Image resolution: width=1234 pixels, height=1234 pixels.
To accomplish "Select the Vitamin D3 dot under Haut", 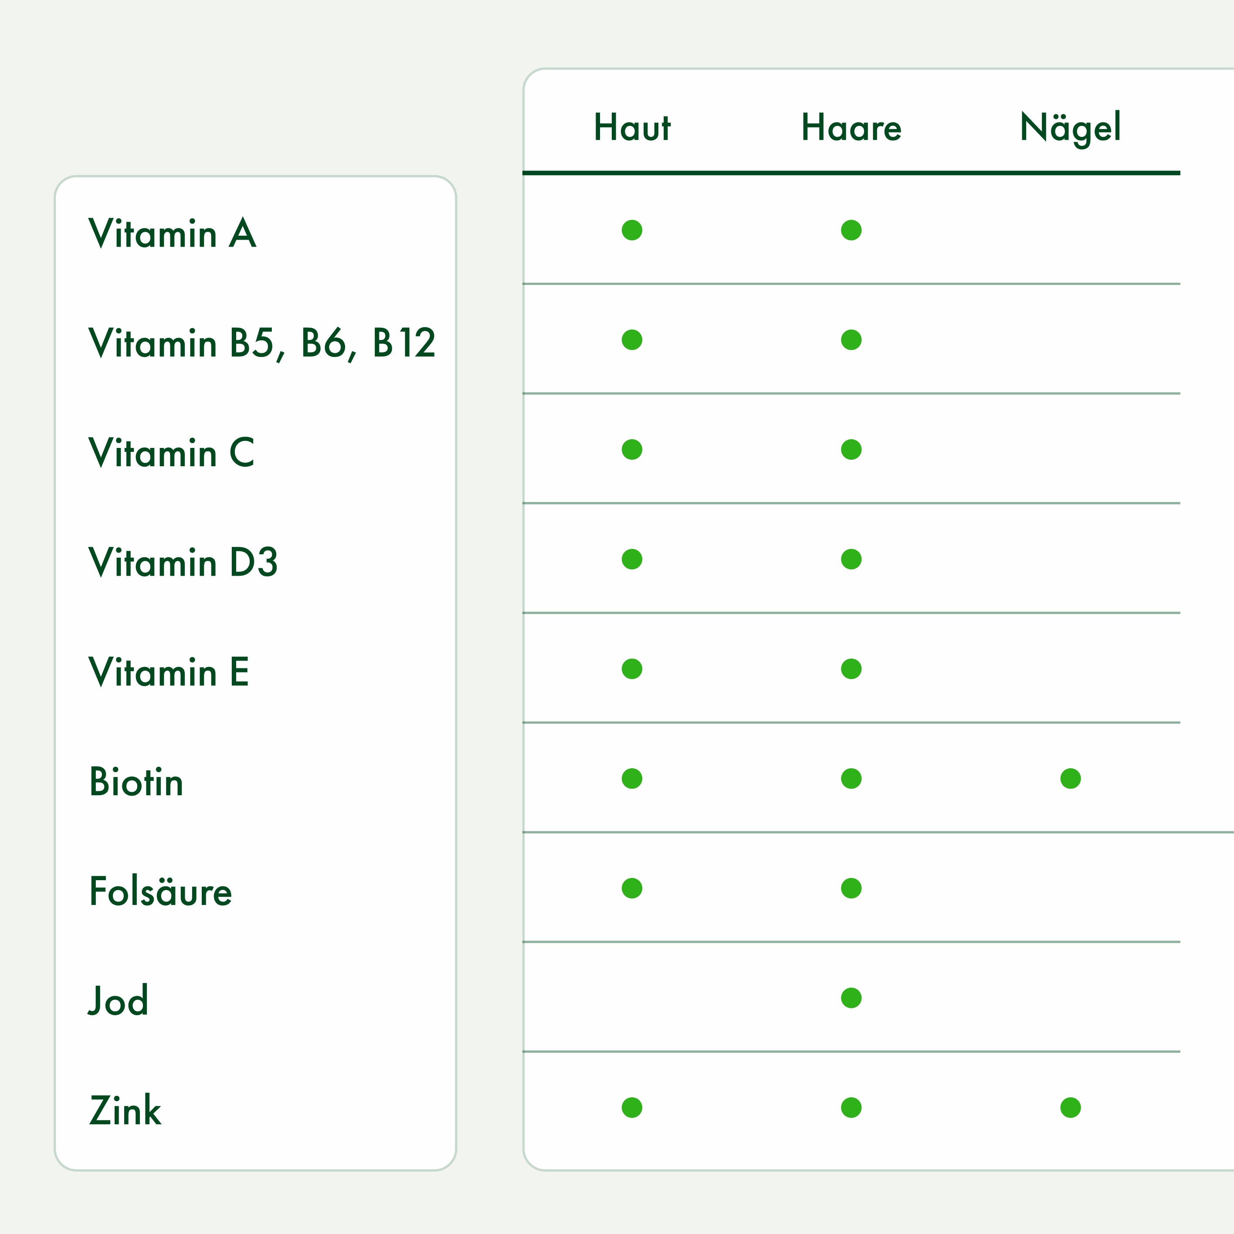I will coord(632,559).
